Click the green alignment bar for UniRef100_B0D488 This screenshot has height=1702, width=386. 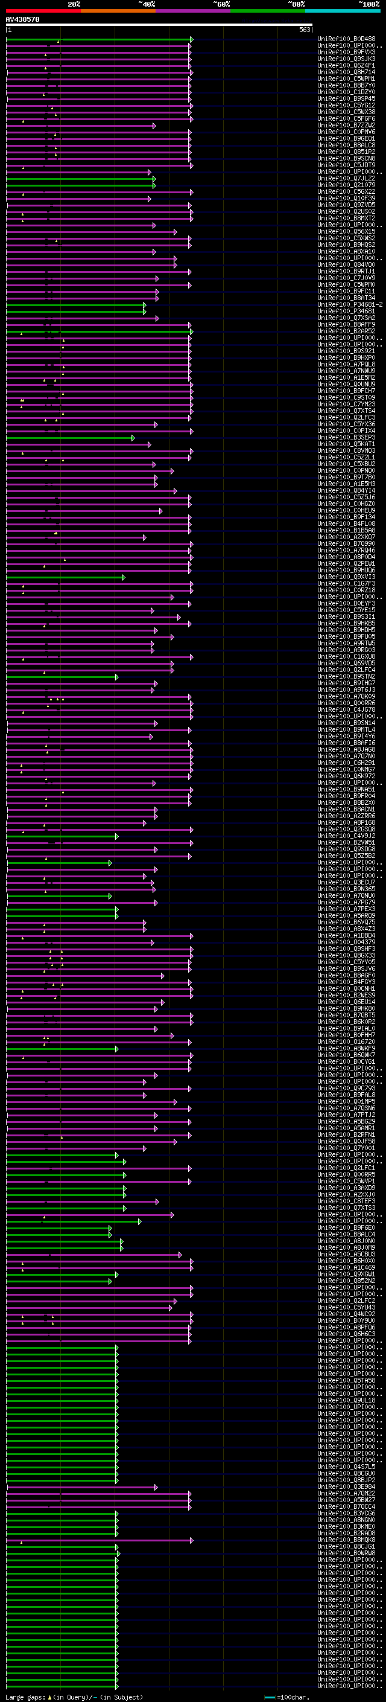[99, 40]
